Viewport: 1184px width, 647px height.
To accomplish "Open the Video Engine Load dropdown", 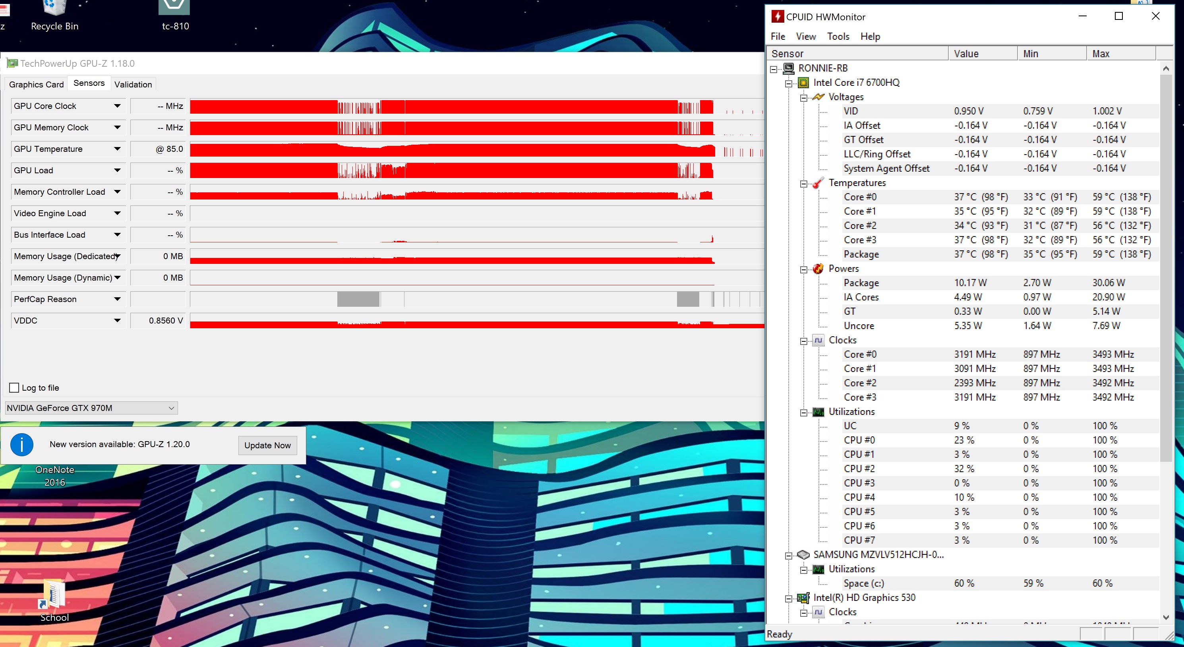I will point(118,213).
